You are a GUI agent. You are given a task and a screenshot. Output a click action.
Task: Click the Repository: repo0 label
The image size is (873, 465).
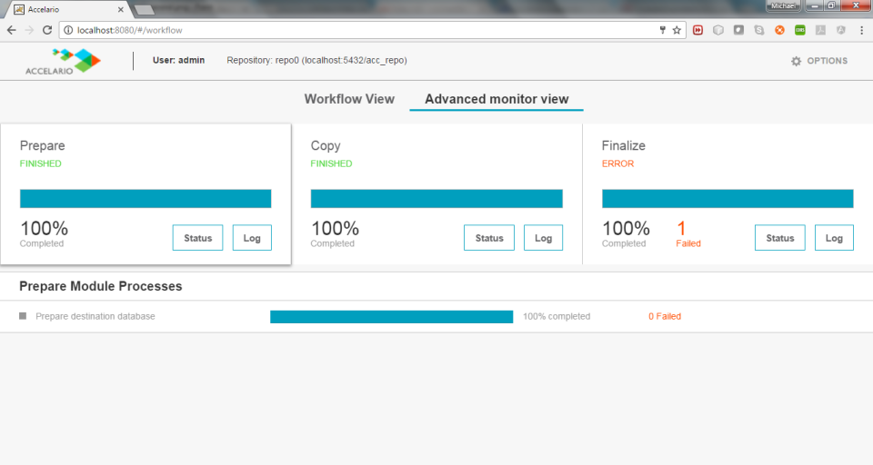pyautogui.click(x=316, y=60)
